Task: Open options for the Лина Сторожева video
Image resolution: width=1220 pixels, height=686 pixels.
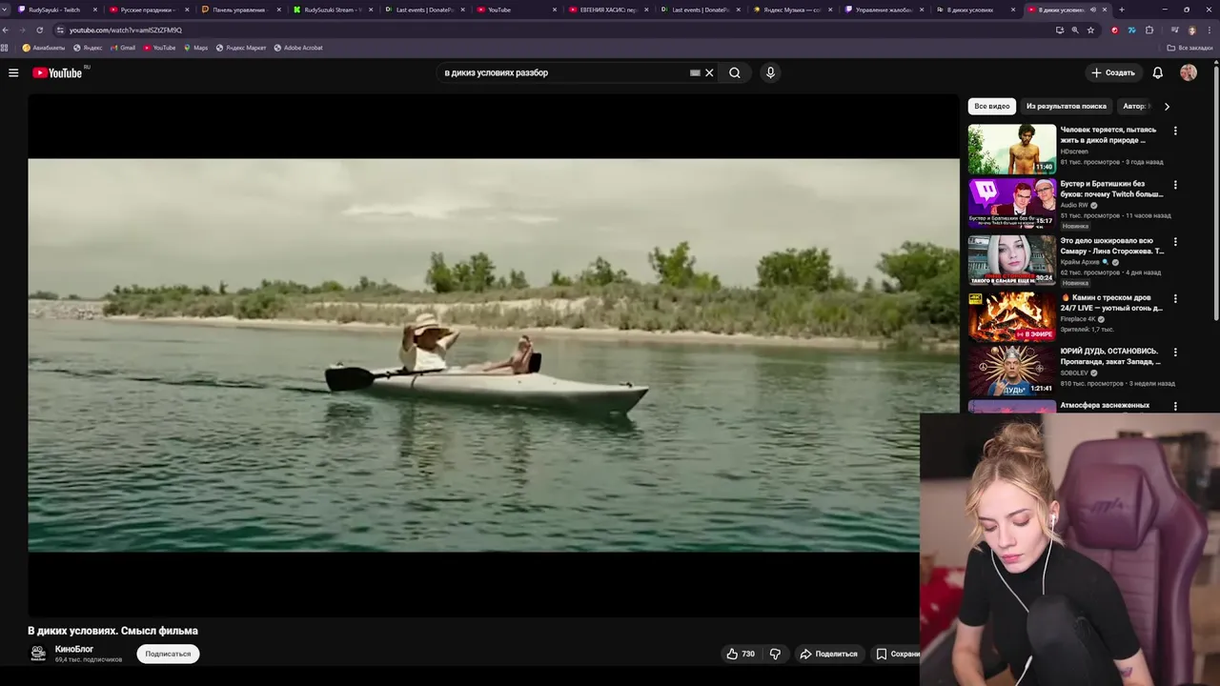Action: point(1175,242)
